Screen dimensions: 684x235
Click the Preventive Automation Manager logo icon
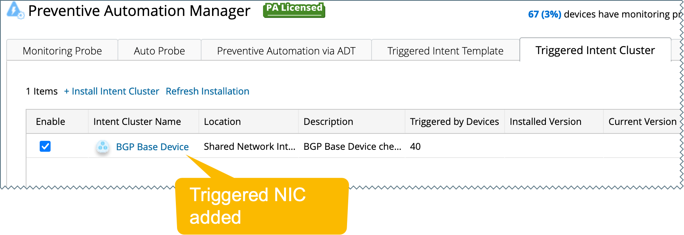point(15,10)
